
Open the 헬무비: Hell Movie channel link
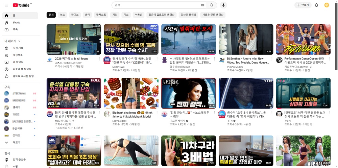pos(180,67)
